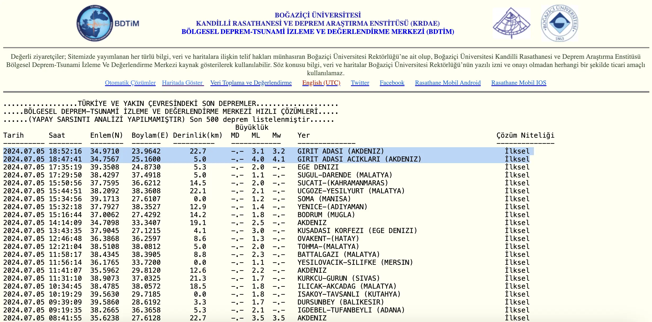This screenshot has height=322, width=652.
Task: Click the BODRUM (MUGLA) entry
Action: tap(326, 215)
